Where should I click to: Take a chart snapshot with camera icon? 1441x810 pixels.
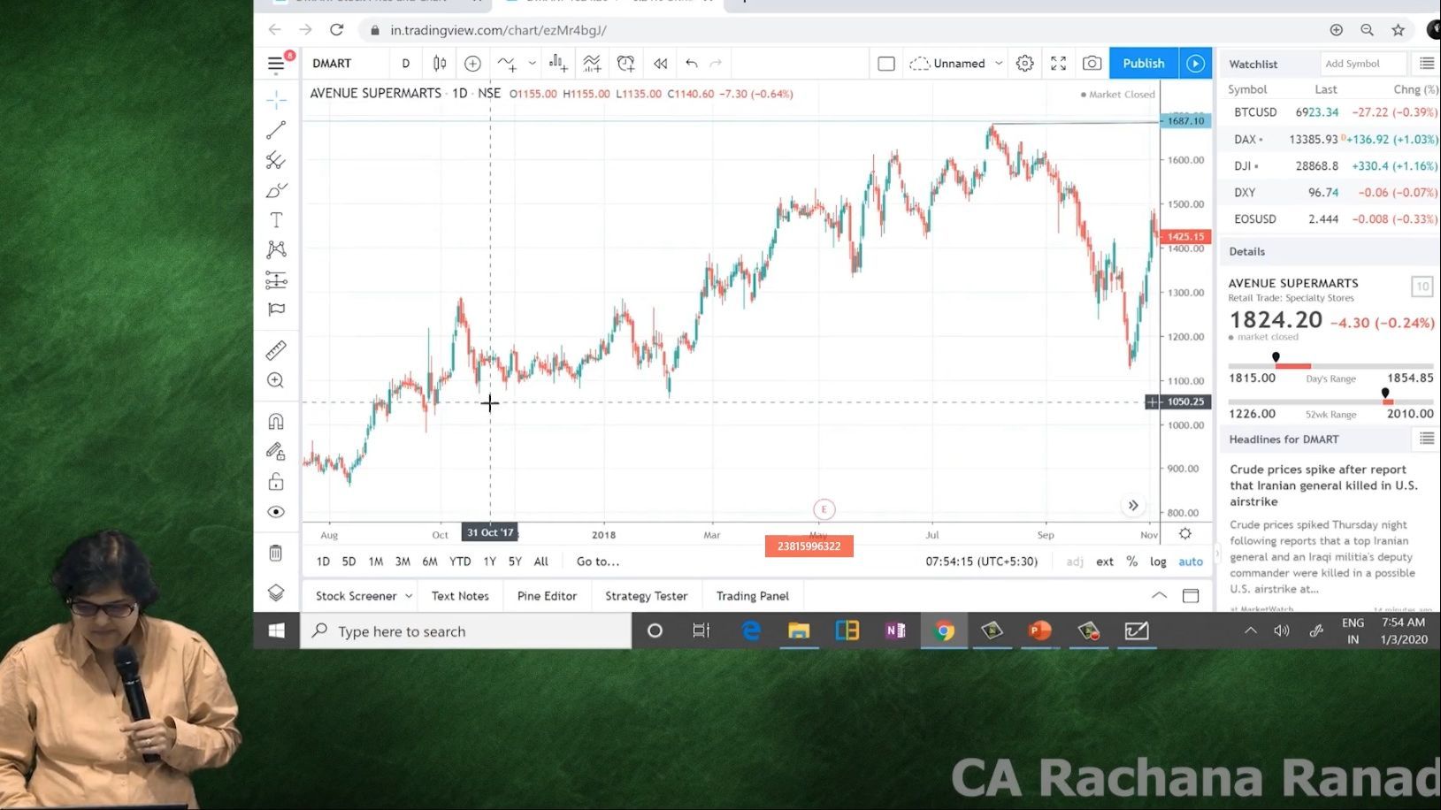point(1092,64)
